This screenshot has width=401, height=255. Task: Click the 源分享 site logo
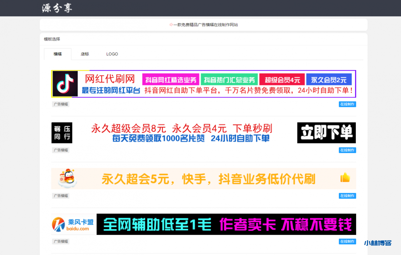(56, 8)
